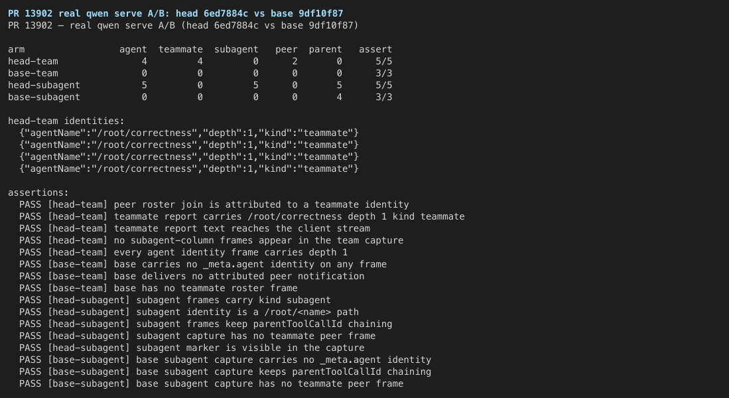
Task: Click the 'teammate report text reaches client stream' line
Action: click(194, 228)
